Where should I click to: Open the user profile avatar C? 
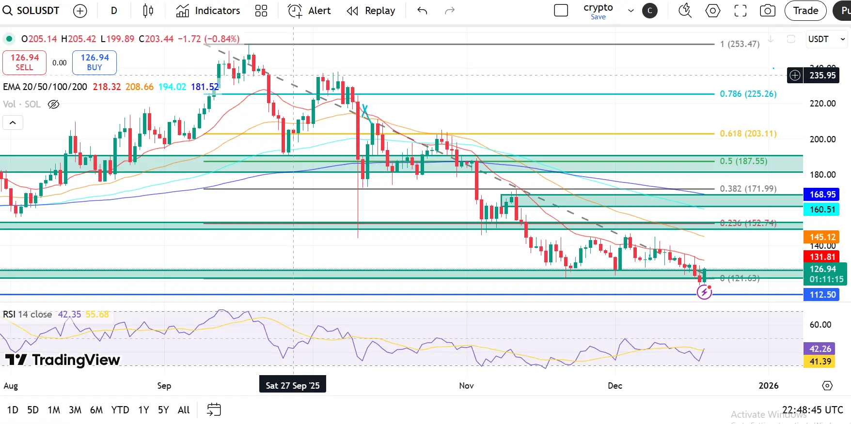tap(650, 11)
